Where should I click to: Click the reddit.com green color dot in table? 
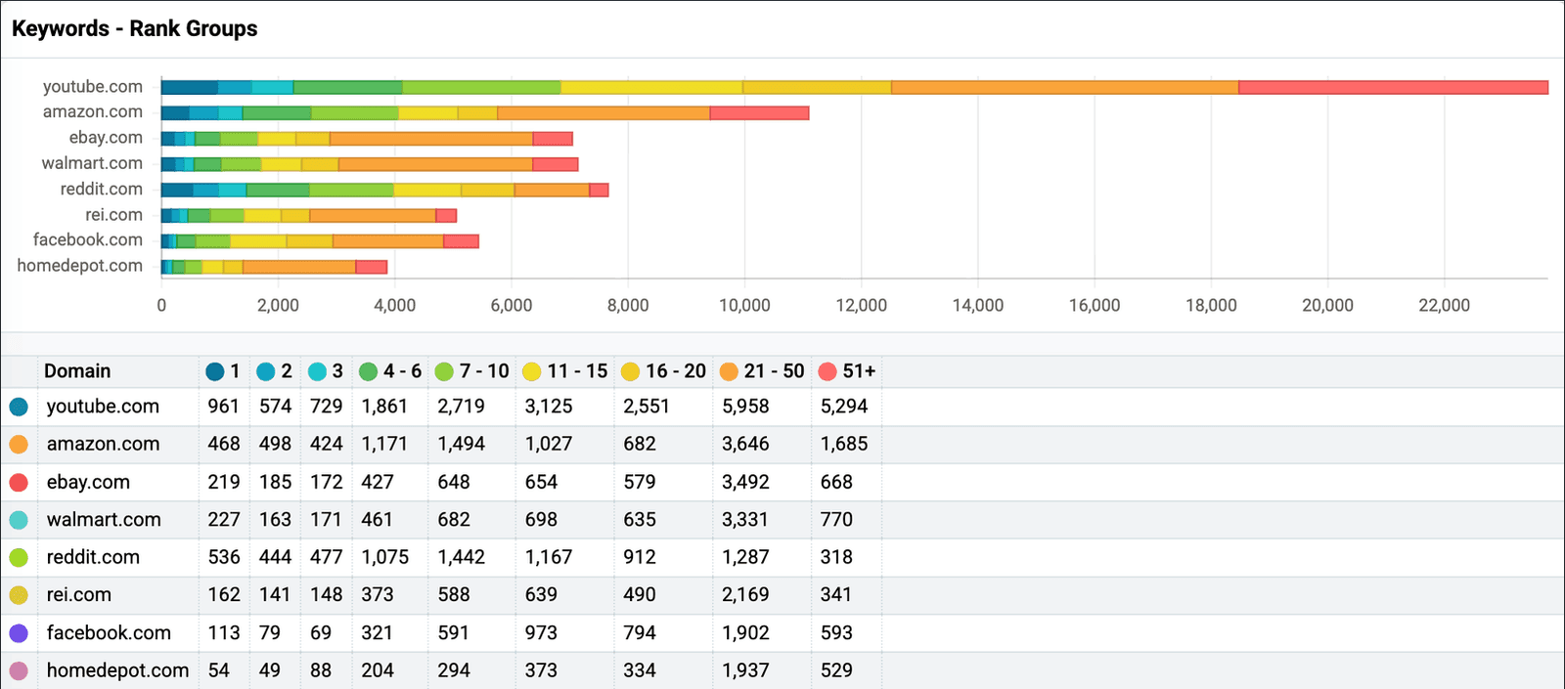[x=19, y=557]
